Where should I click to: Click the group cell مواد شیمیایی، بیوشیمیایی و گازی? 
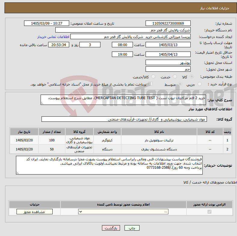pos(79,140)
